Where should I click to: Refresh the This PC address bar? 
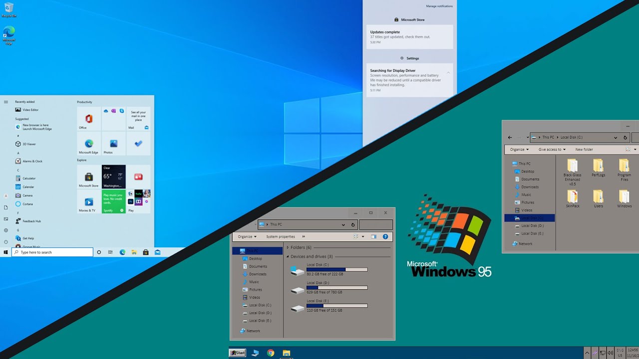(x=353, y=225)
